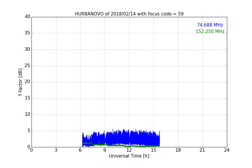
Task: Click x-axis tick label '18'
Action: pyautogui.click(x=178, y=150)
